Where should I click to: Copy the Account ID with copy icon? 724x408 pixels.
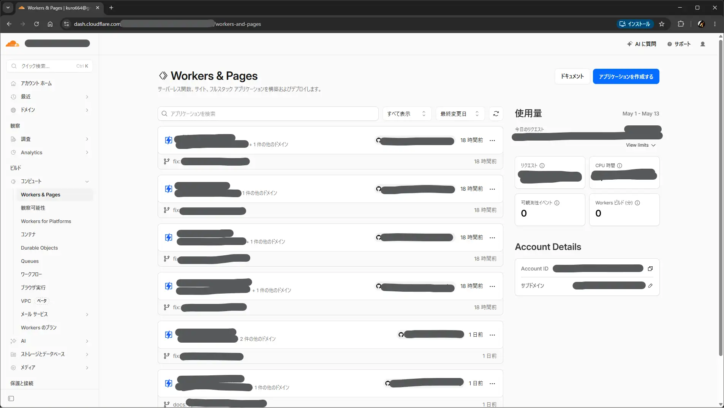(650, 269)
